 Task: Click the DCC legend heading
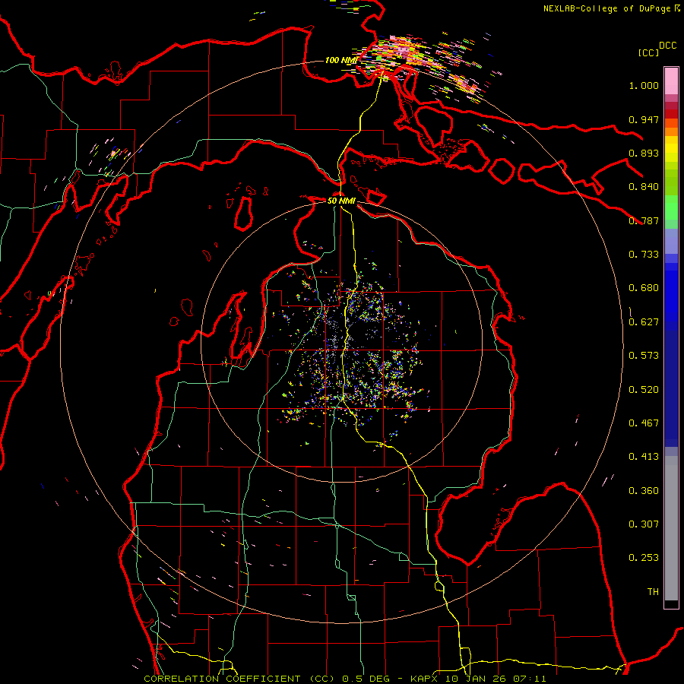667,46
